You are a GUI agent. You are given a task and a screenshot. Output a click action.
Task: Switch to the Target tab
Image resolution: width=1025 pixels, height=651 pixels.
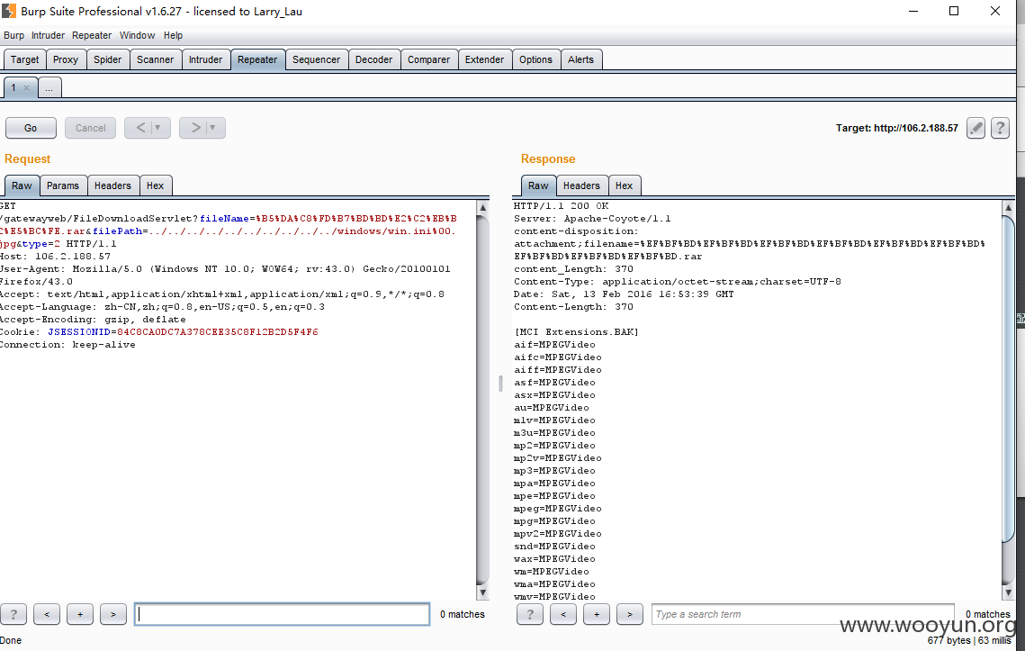click(x=25, y=59)
